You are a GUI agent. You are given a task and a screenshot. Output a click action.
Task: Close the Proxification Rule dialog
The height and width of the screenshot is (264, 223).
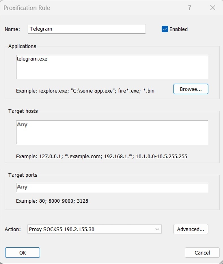[213, 8]
